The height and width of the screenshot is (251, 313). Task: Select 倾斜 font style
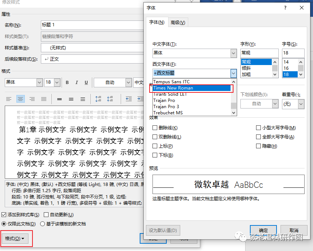coord(256,68)
